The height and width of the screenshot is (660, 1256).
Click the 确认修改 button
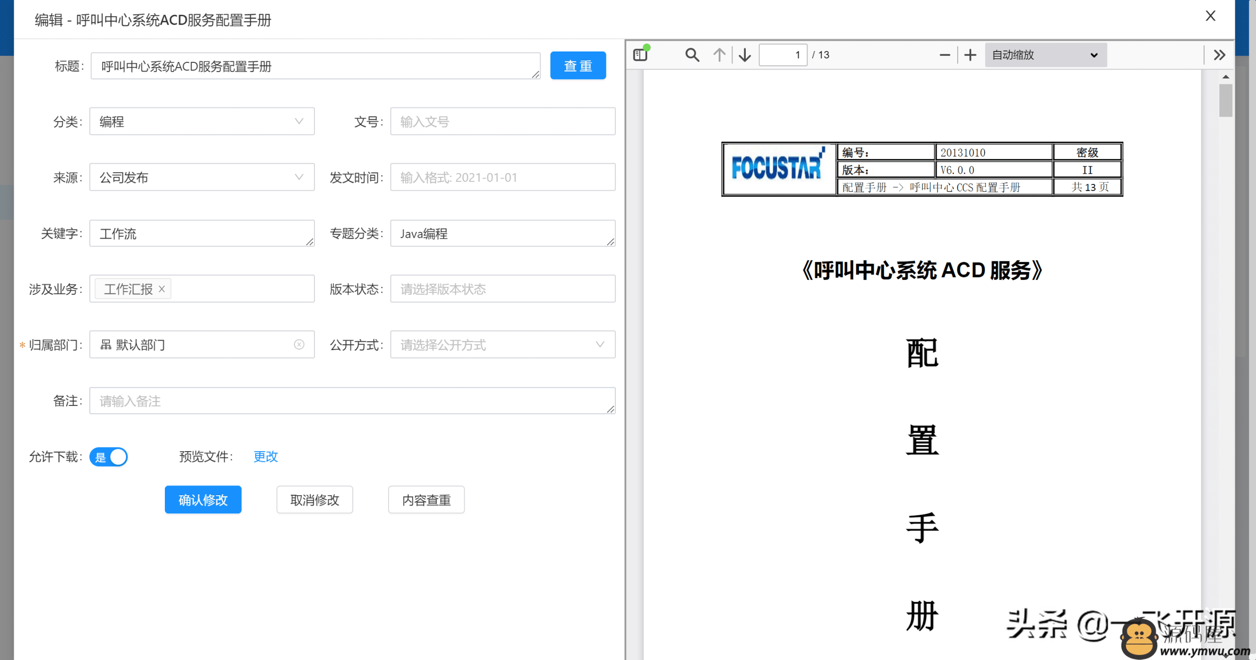(x=203, y=500)
